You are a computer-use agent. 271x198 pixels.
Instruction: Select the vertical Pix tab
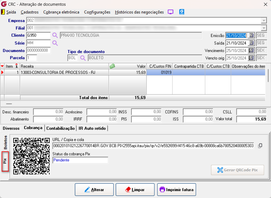point(5,161)
